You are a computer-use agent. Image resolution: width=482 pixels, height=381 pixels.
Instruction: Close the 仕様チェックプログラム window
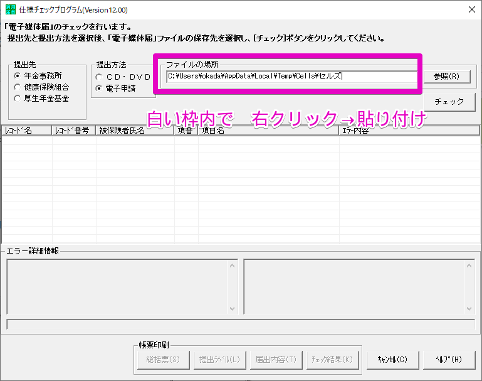(472, 10)
